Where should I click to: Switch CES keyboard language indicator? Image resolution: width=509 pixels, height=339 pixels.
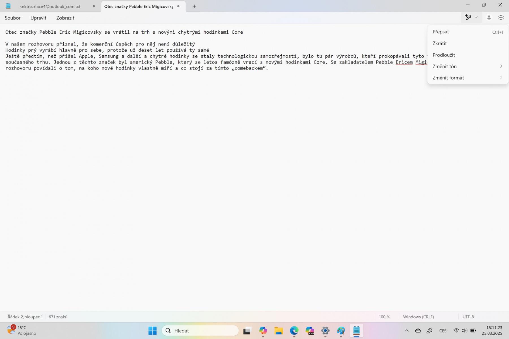click(x=443, y=331)
